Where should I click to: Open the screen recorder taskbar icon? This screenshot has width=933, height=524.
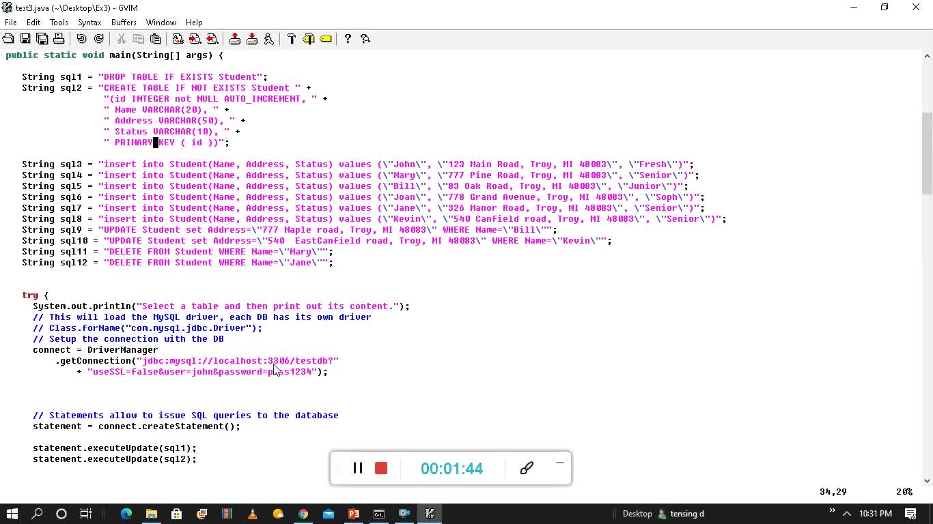point(404,514)
